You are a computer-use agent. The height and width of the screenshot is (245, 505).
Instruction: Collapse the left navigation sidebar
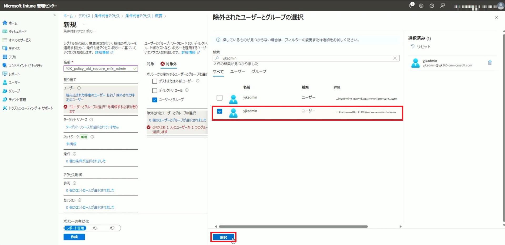[54, 15]
